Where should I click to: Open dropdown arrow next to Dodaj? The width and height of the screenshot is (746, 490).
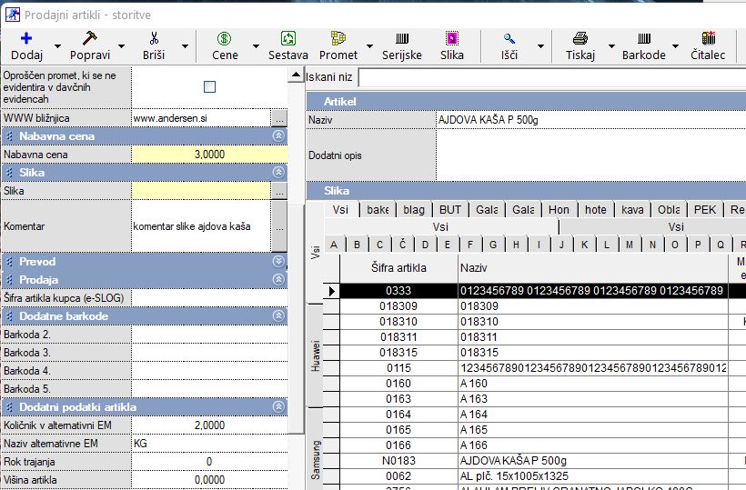click(58, 45)
